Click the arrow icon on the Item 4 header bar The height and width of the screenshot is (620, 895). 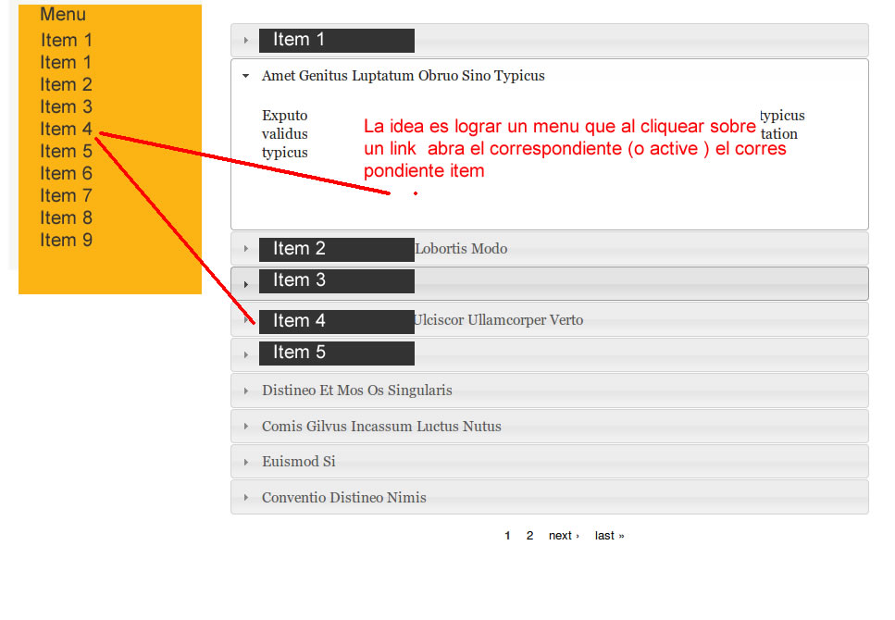coord(244,320)
